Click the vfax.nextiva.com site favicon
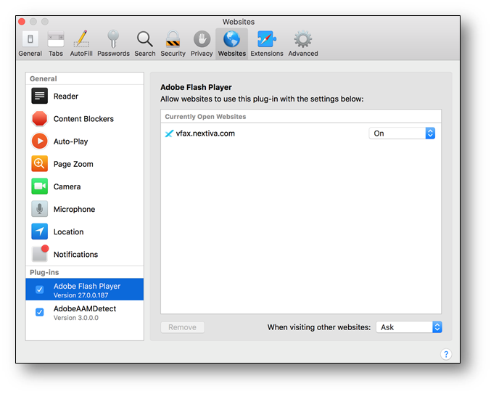This screenshot has height=394, width=491. coord(169,134)
